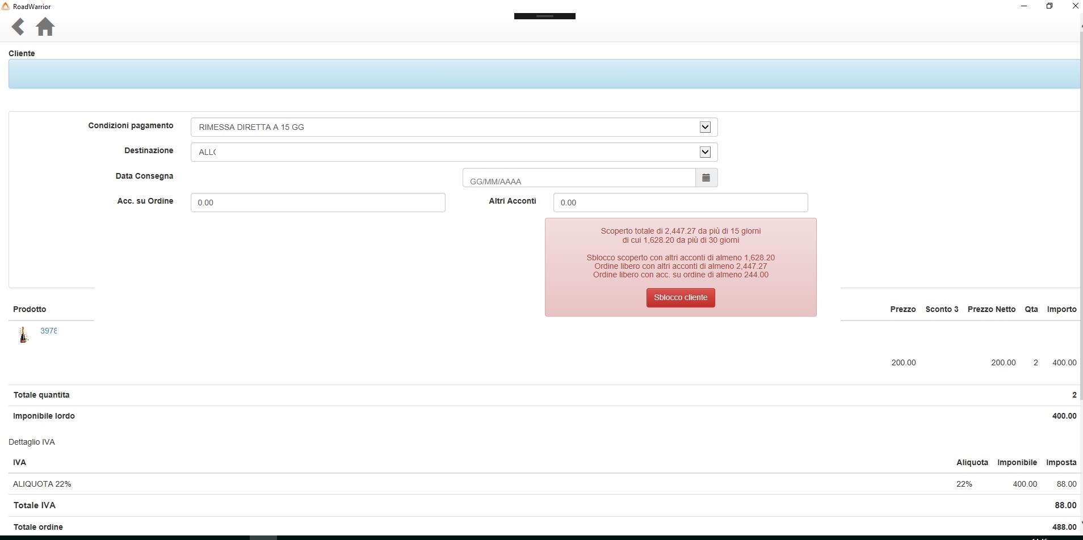Viewport: 1083px width, 540px height.
Task: Minimize the RoadWarrior window
Action: pyautogui.click(x=1024, y=6)
